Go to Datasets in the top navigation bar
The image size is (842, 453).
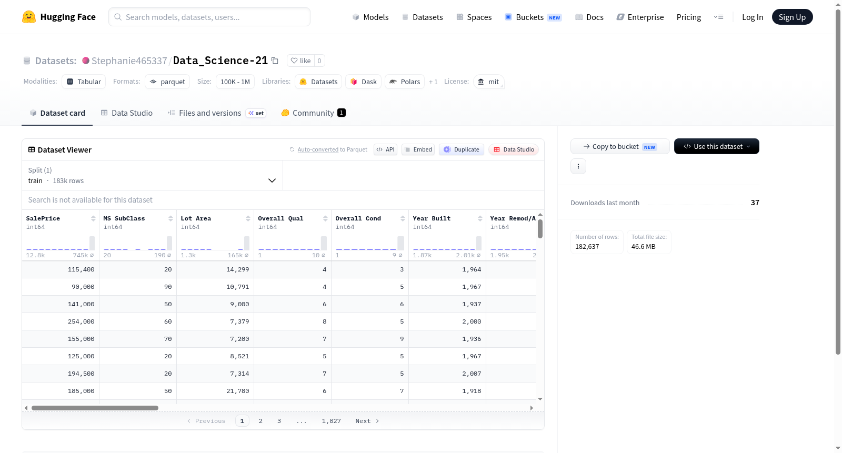click(x=422, y=17)
